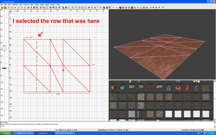Screen dimensions: 216x135
Task: Click the blue square entity in grid view
Action: (x=63, y=70)
